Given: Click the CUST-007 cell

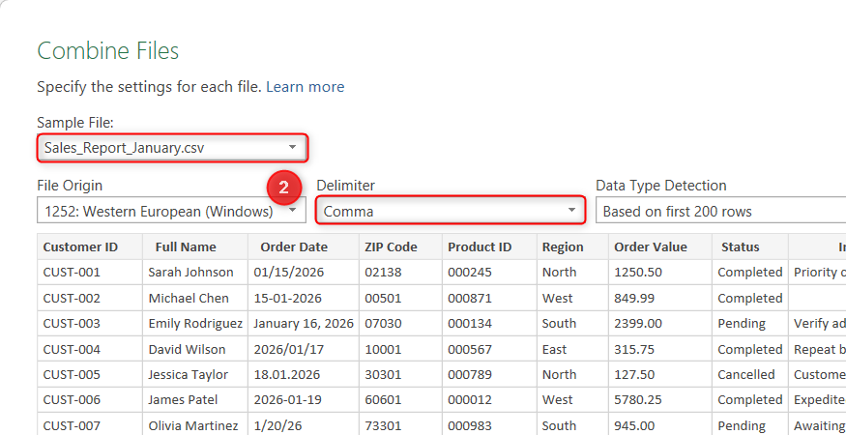Looking at the screenshot, I should [x=90, y=425].
